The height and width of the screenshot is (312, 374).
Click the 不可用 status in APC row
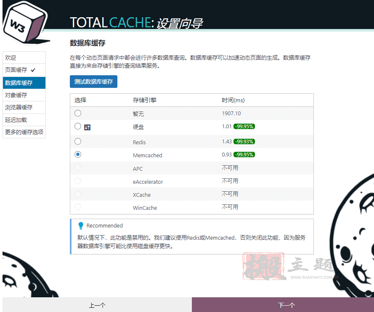pyautogui.click(x=230, y=168)
